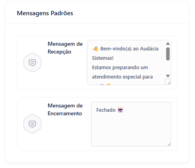The width and height of the screenshot is (195, 168).
Task: Click the scrollbar track below the thumb
Action: [x=168, y=67]
